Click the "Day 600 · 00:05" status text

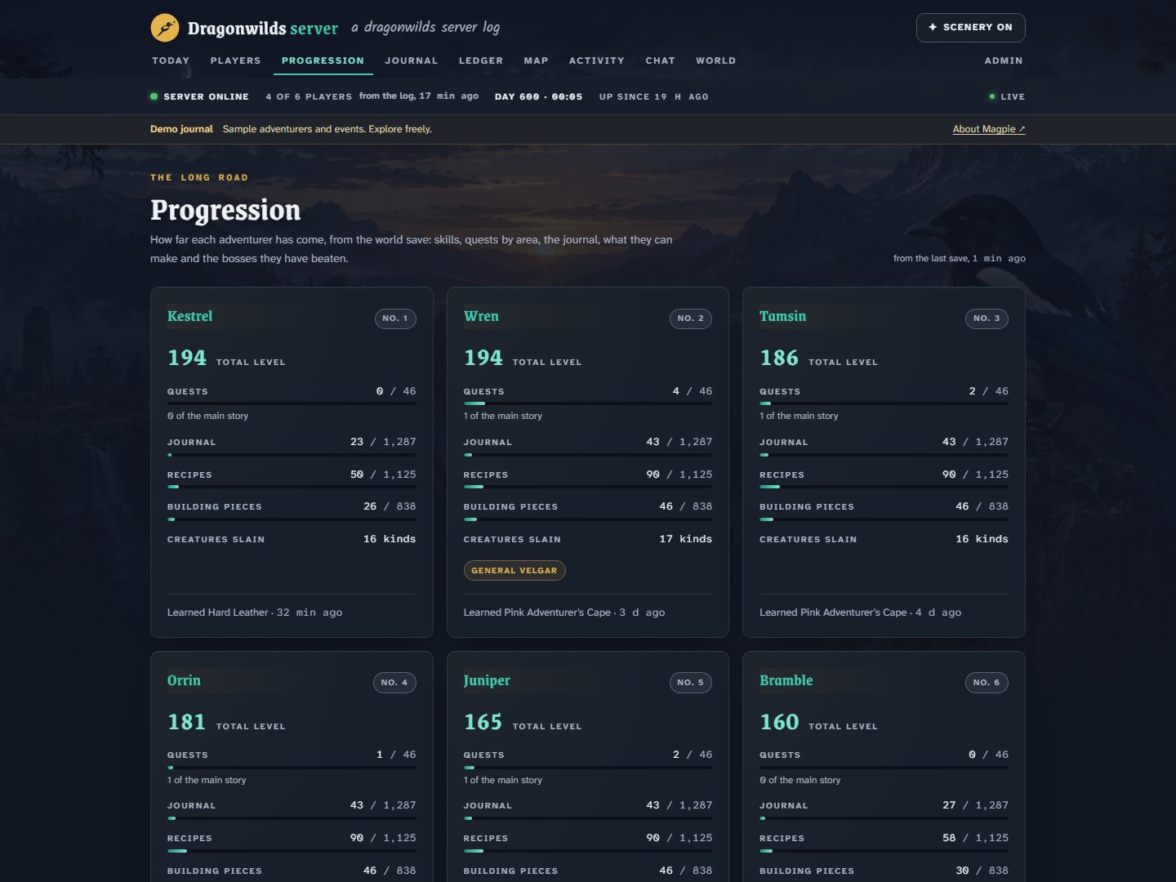539,96
